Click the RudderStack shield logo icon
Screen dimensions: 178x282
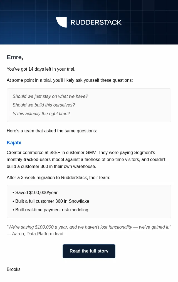click(61, 22)
